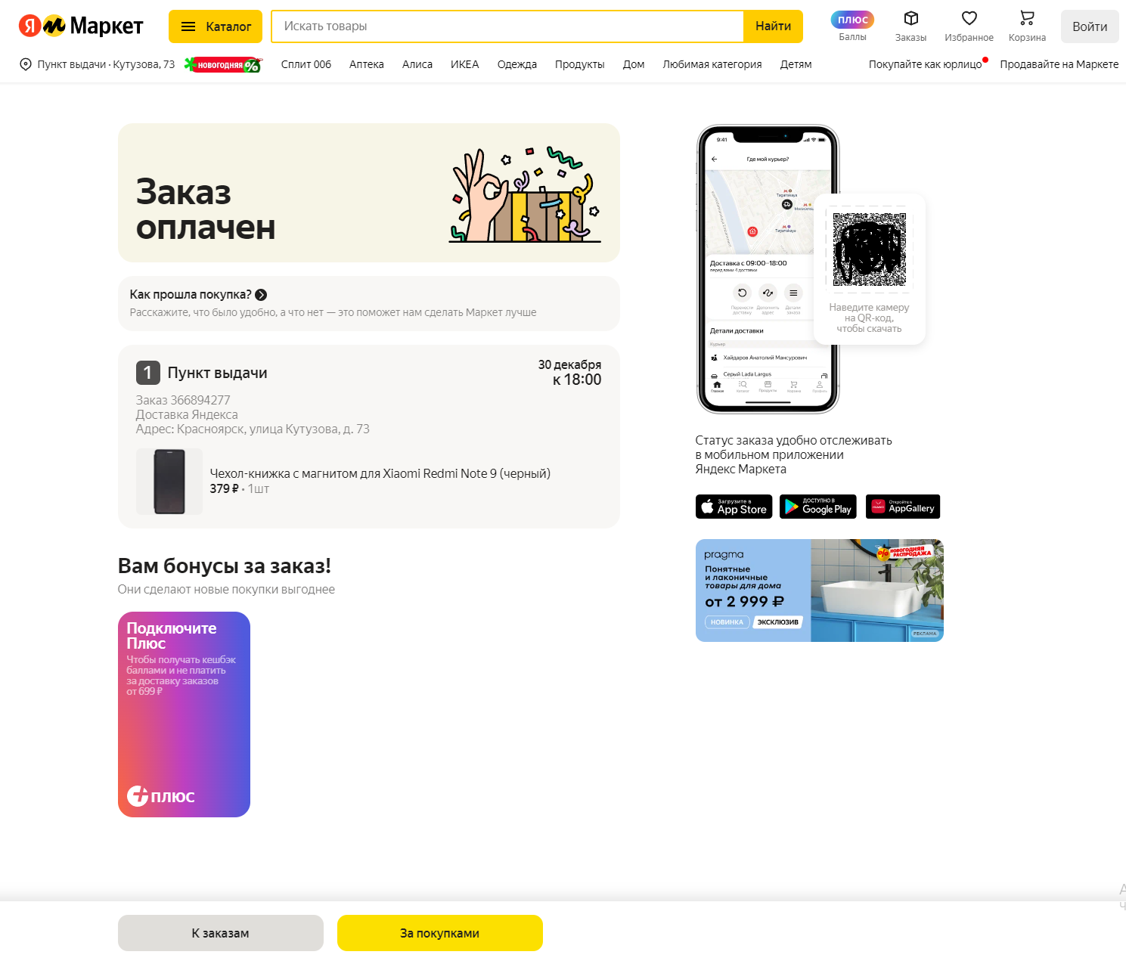1126x964 pixels.
Task: Select the Продукты category
Action: (580, 64)
